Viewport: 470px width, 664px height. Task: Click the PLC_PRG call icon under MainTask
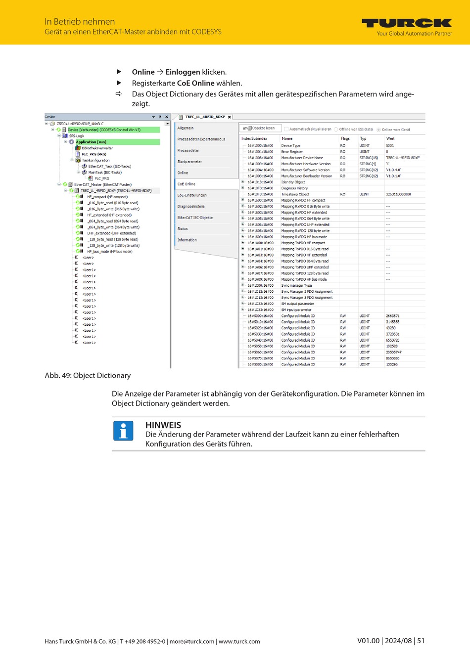click(91, 178)
